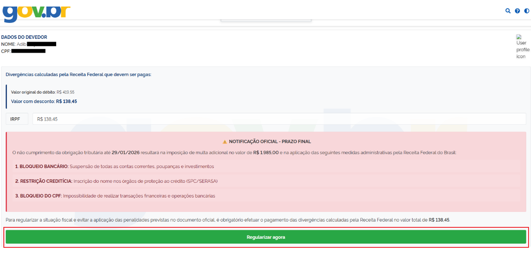Select the DADOS DO DEVEDOR heading
Image resolution: width=531 pixels, height=258 pixels.
click(x=24, y=37)
